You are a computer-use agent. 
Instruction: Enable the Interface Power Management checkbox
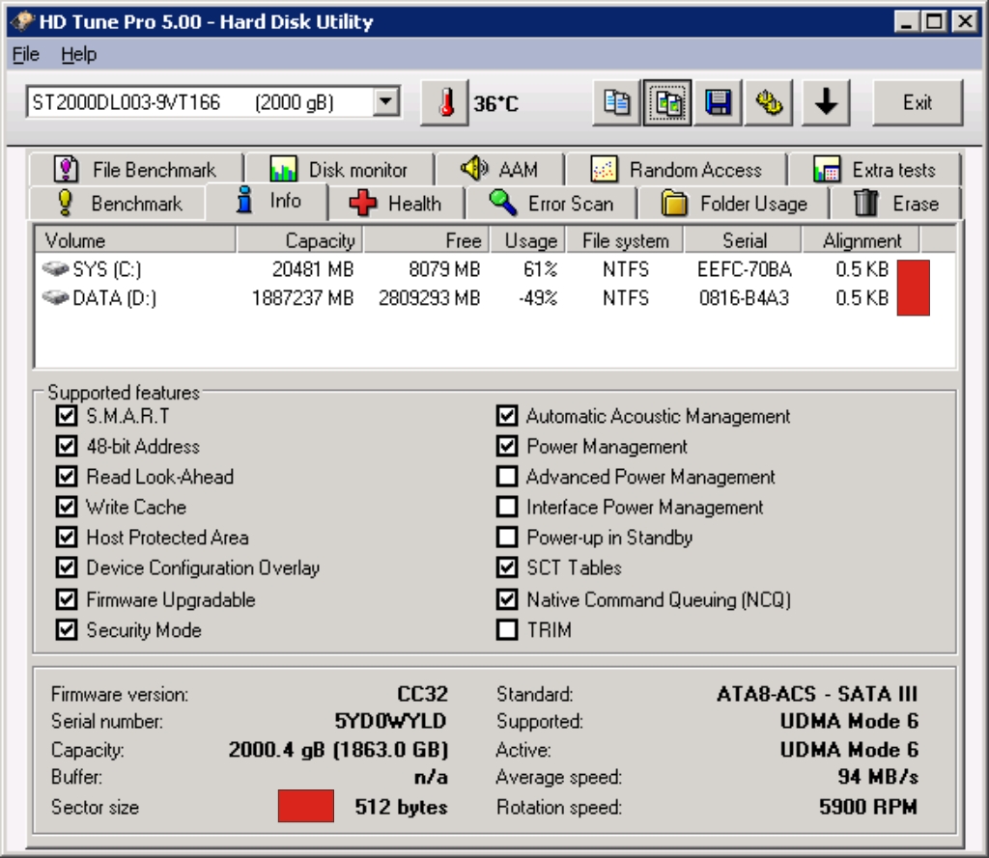[507, 507]
